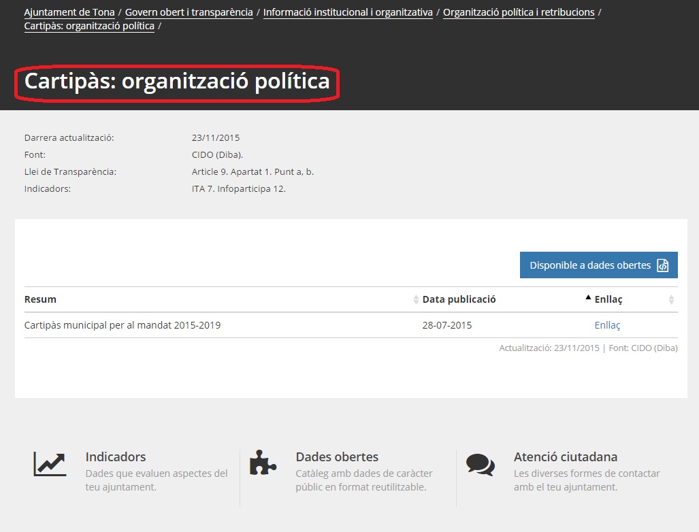The height and width of the screenshot is (532, 699).
Task: Click the Enllaç column header text
Action: click(608, 299)
